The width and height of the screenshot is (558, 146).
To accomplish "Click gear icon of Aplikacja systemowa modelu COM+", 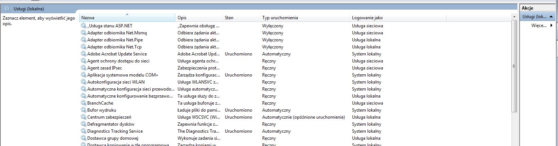I will click(83, 75).
